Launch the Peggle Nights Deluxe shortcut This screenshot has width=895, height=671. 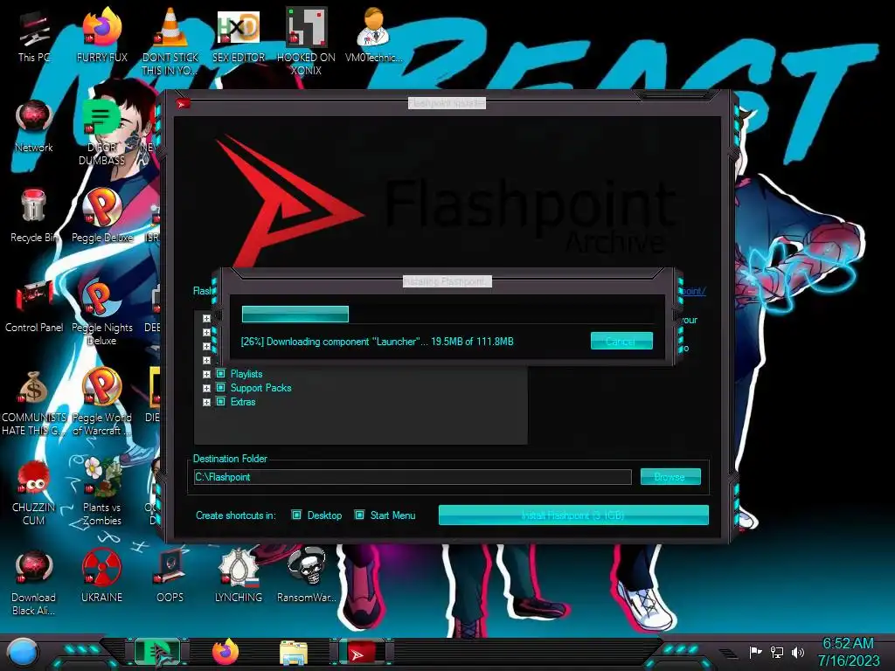tap(101, 312)
